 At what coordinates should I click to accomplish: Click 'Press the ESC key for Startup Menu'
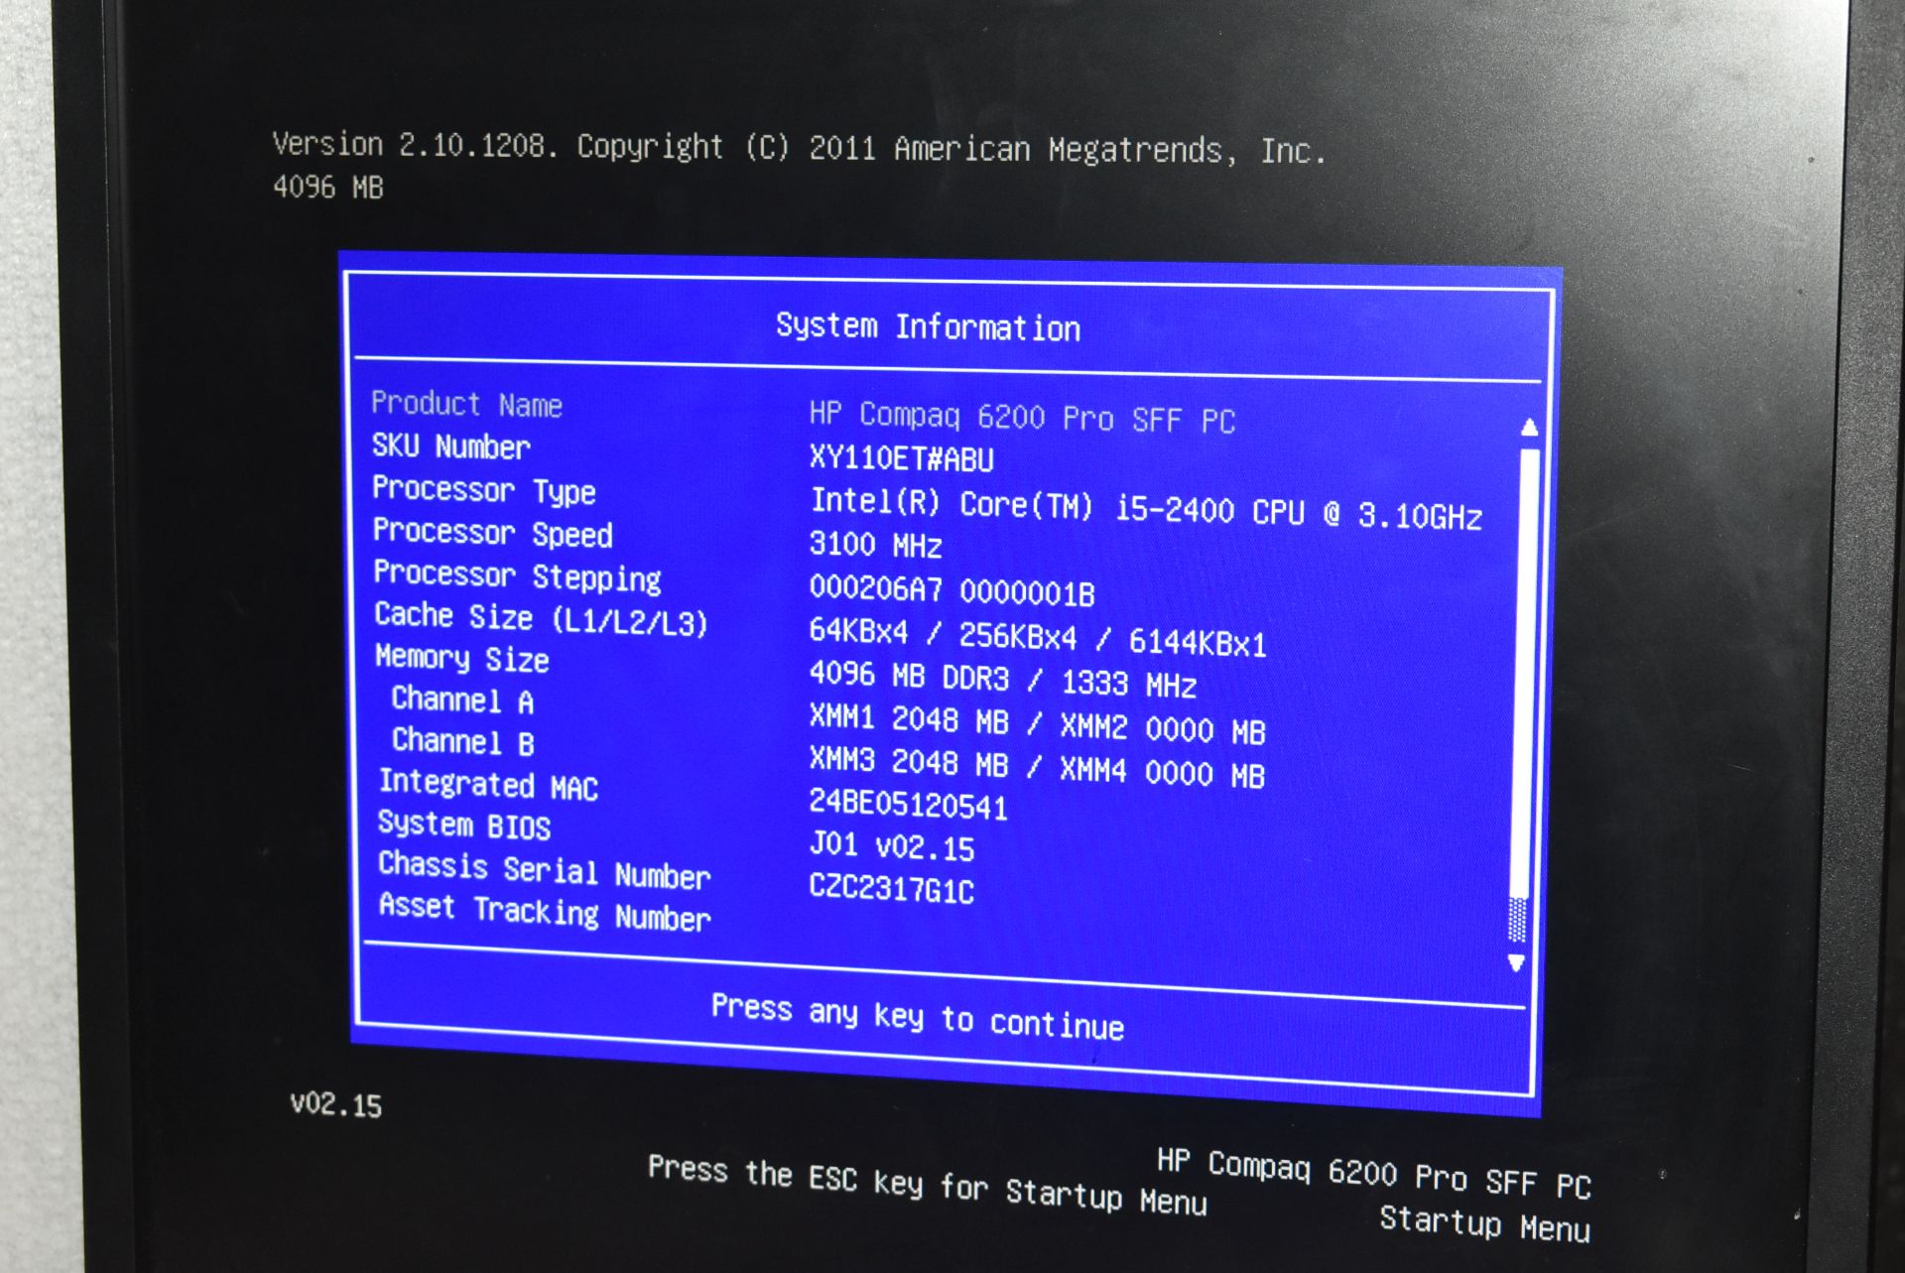pyautogui.click(x=928, y=1185)
